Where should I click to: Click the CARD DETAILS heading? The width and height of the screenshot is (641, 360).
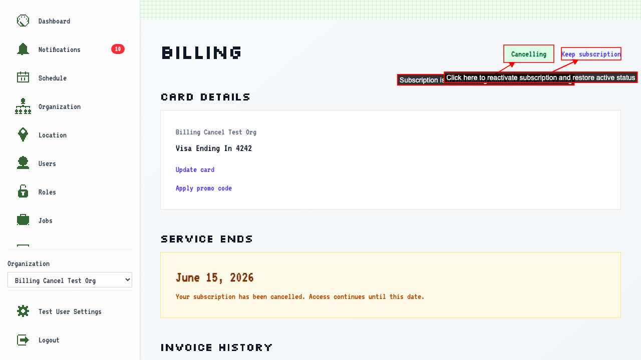[x=205, y=97]
